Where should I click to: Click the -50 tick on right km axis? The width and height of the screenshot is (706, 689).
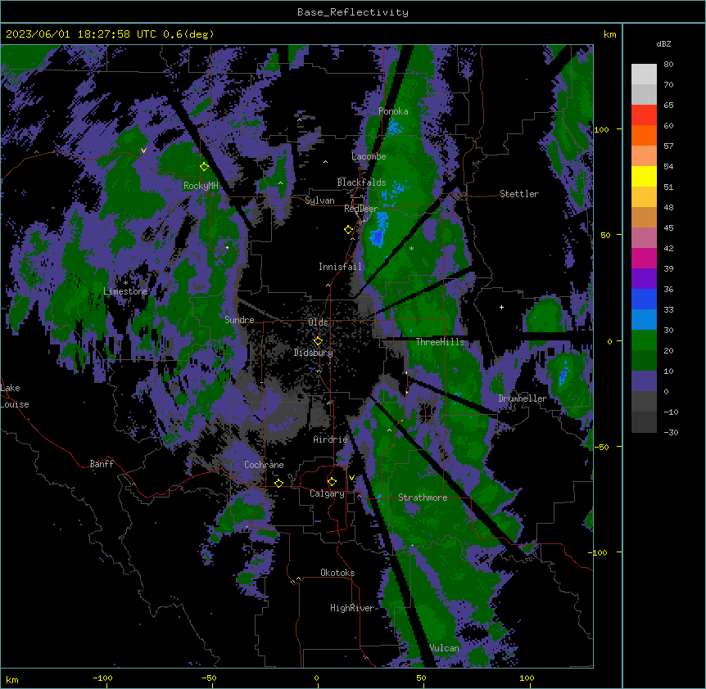[x=602, y=447]
